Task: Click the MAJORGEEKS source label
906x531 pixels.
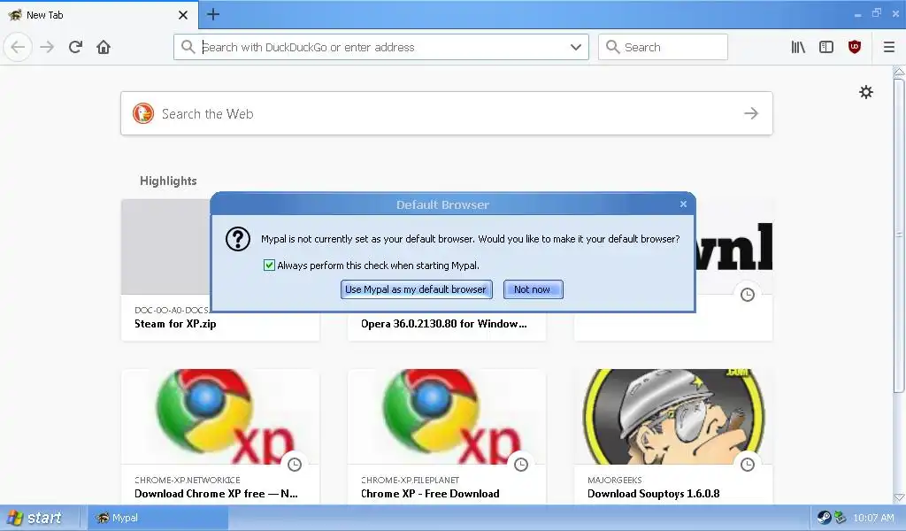Action: pyautogui.click(x=614, y=480)
